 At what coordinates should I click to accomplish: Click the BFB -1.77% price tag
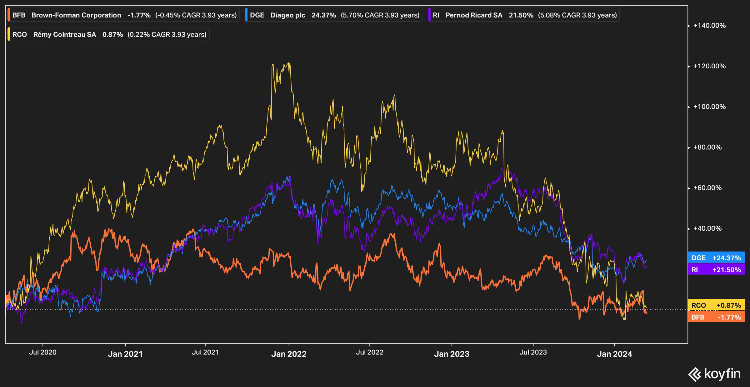(x=716, y=317)
